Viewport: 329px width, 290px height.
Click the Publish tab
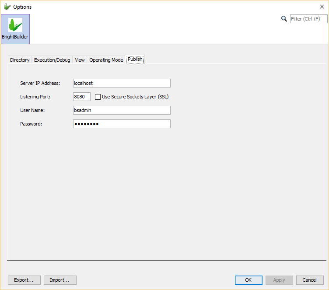coord(135,59)
